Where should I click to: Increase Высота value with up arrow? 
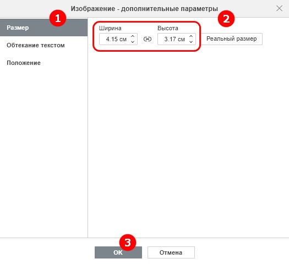tap(191, 36)
